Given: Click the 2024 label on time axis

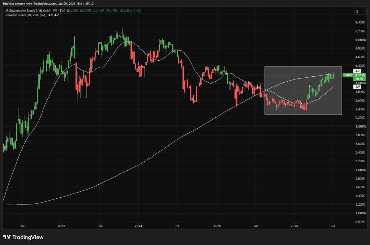Looking at the screenshot, I should (138, 226).
